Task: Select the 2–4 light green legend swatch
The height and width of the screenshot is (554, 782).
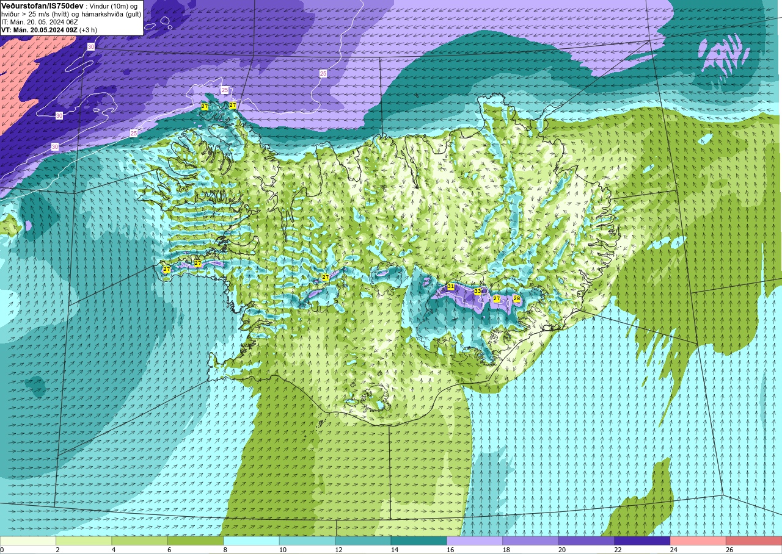Action: point(84,541)
